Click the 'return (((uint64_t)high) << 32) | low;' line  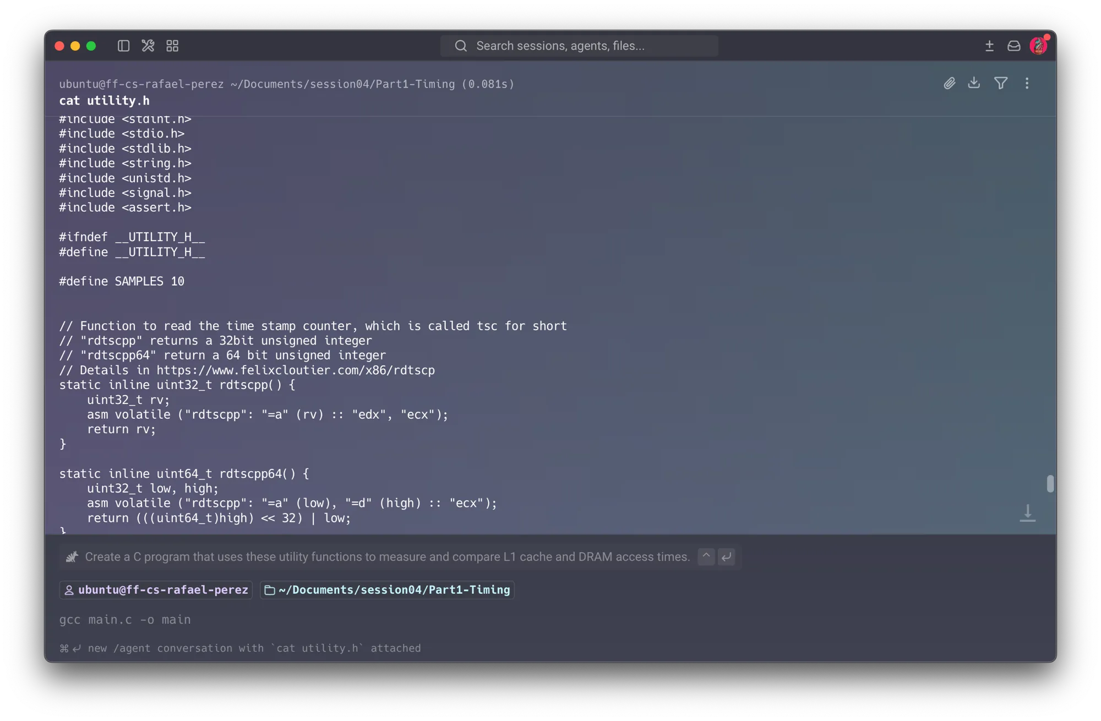[x=219, y=518]
